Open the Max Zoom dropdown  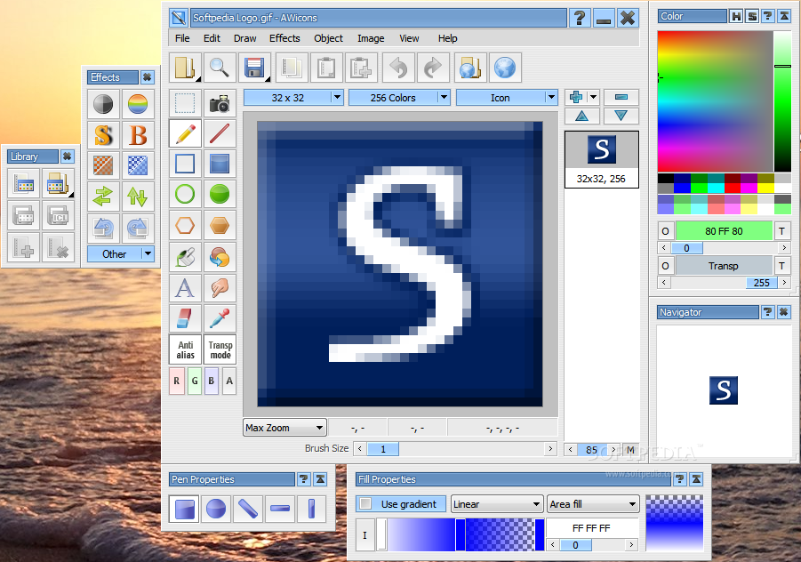(x=284, y=428)
